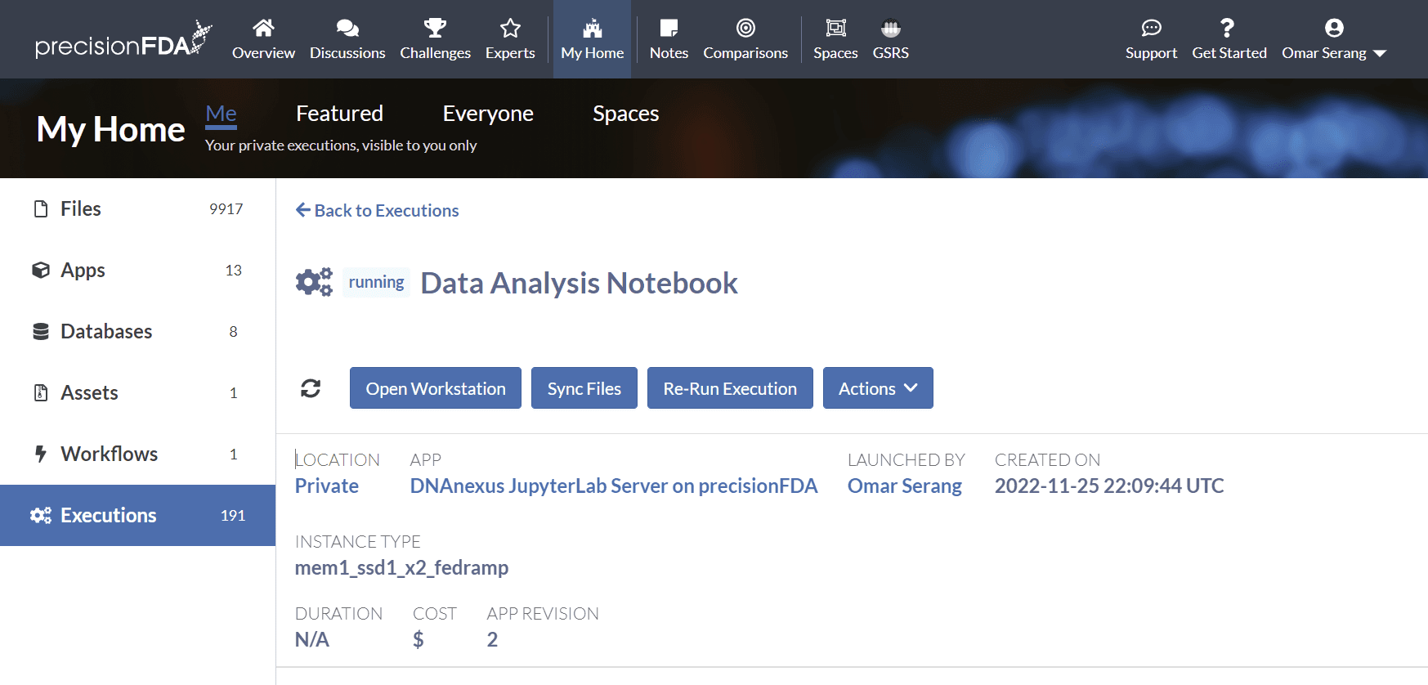Open DNAnexus JupyterLab Server app link
Screen dimensions: 1428x685
[613, 486]
